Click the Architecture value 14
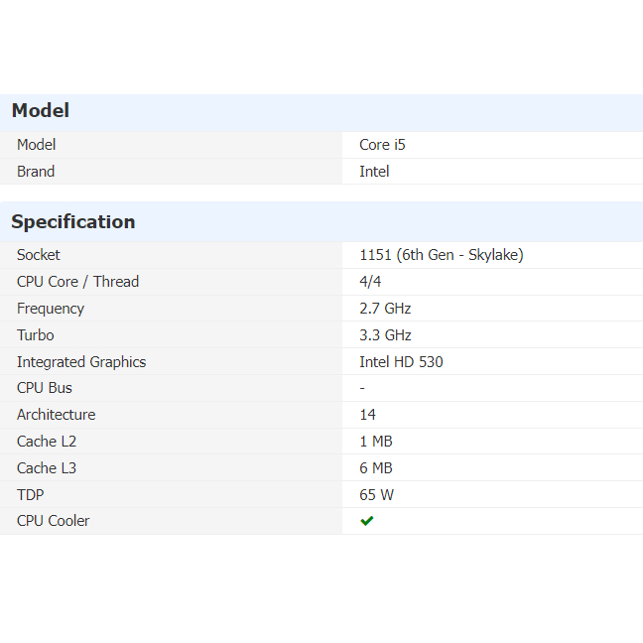The width and height of the screenshot is (643, 643). tap(367, 415)
